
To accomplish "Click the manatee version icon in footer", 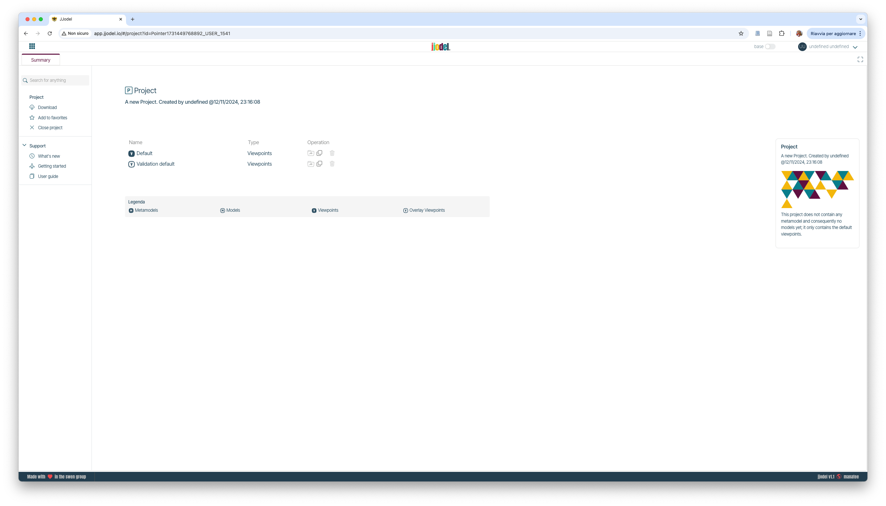I will [x=839, y=477].
